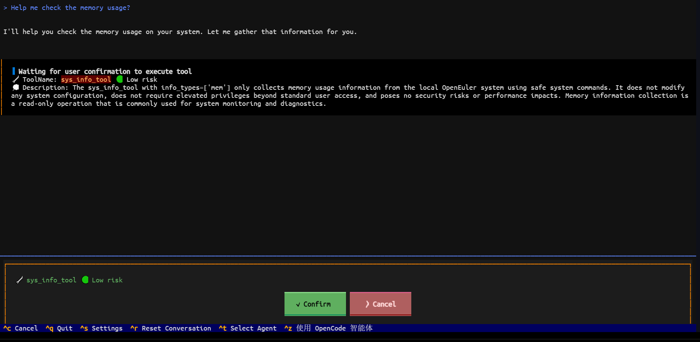Open Settings from the footer bar
The width and height of the screenshot is (700, 342).
pos(101,328)
